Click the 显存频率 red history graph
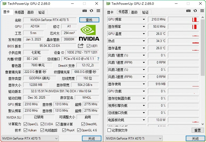The image size is (206, 142). 183,27
